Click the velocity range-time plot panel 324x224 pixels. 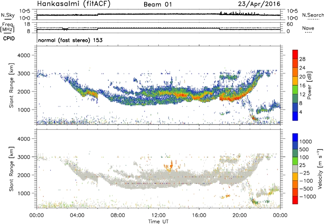[x=158, y=169]
